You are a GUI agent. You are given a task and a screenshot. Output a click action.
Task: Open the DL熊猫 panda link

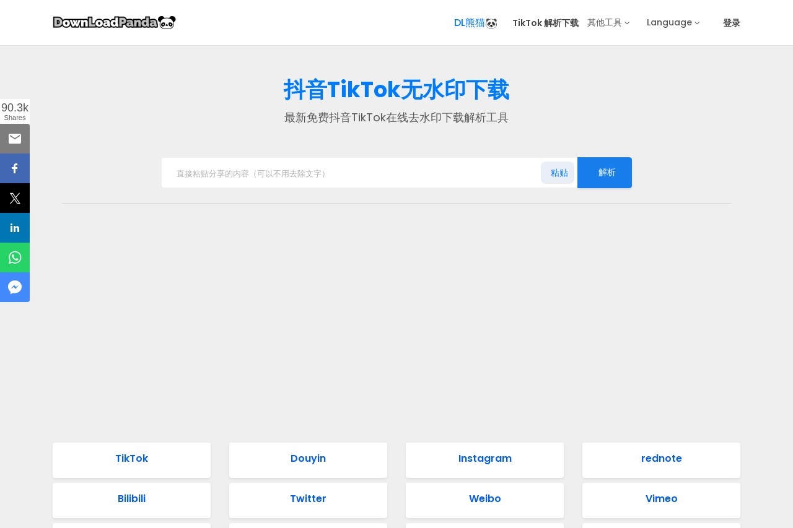coord(475,23)
